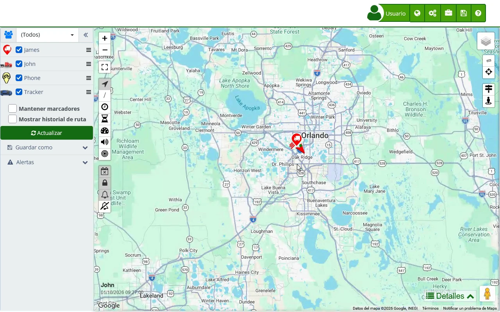Click the Actualizar button
This screenshot has width=500, height=312.
tap(46, 133)
